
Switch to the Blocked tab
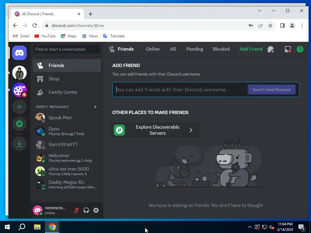click(221, 49)
